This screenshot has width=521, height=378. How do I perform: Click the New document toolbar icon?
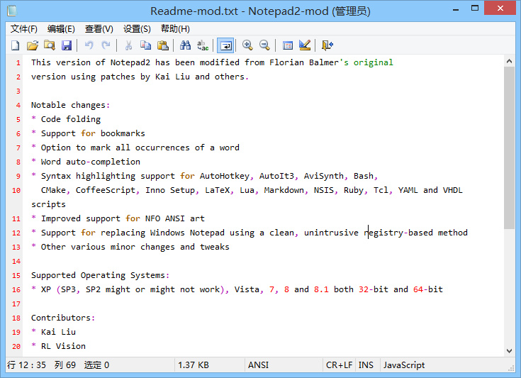(16, 45)
